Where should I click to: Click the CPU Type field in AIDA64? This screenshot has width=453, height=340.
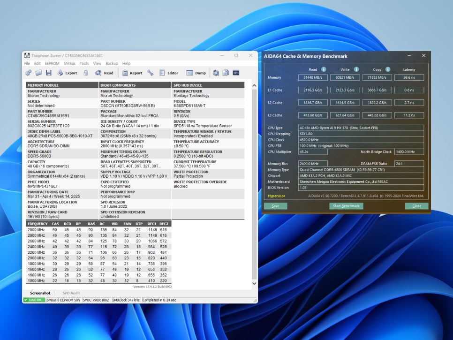click(361, 128)
